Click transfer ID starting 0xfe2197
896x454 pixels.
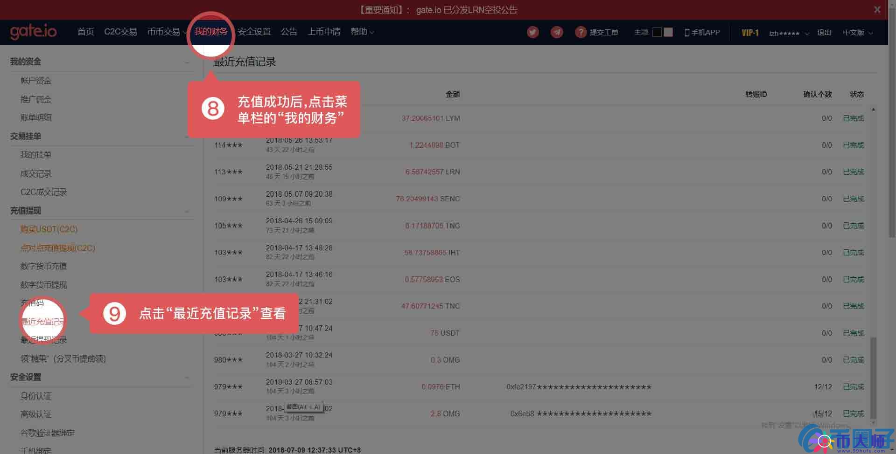[x=579, y=387]
